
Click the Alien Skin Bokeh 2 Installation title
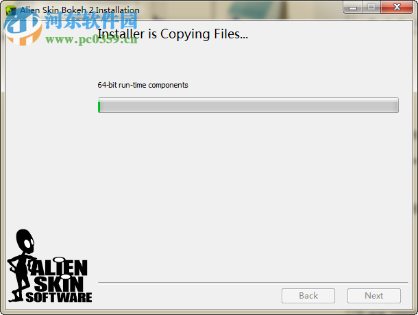click(79, 10)
